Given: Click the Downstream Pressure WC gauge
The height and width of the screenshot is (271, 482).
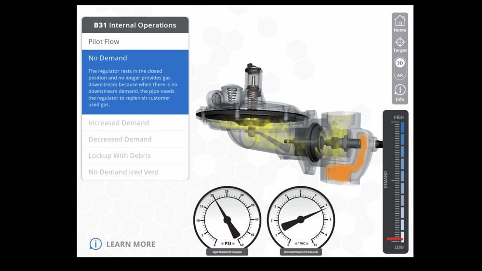Looking at the screenshot, I should pos(301,219).
